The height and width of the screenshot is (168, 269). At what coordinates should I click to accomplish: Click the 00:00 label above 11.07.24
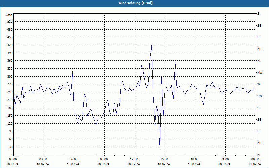(255, 159)
